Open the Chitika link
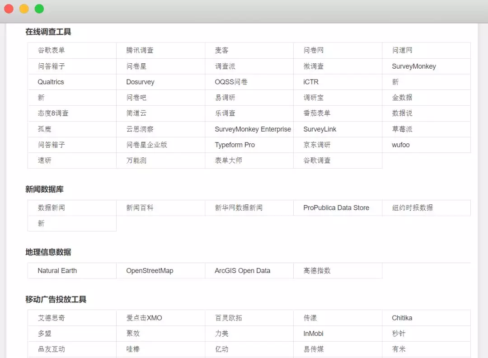Viewport: 488px width, 358px height. pos(402,318)
